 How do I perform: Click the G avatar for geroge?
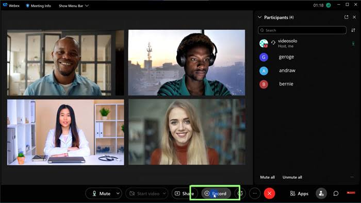pyautogui.click(x=264, y=57)
